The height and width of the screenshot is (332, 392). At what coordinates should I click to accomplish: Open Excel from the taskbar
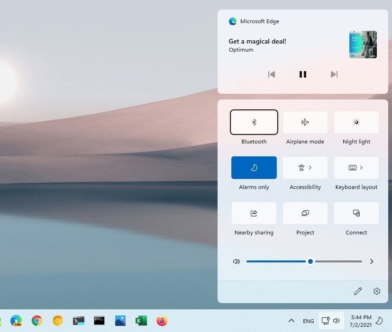point(141,321)
